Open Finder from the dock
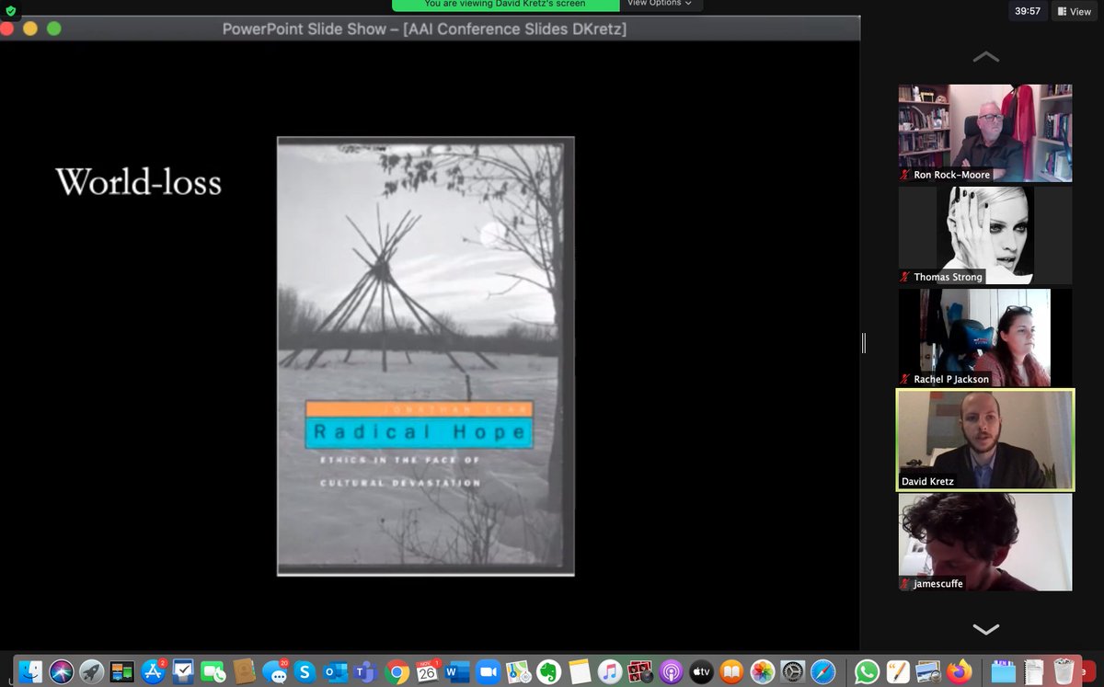 click(x=31, y=671)
